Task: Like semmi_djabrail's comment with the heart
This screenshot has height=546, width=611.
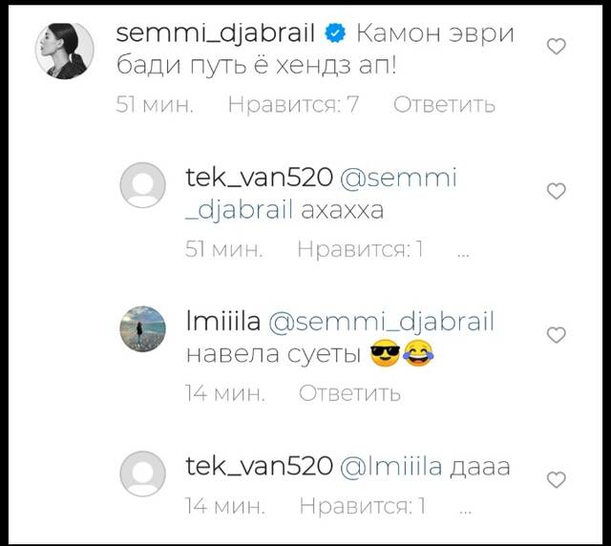Action: 556,47
